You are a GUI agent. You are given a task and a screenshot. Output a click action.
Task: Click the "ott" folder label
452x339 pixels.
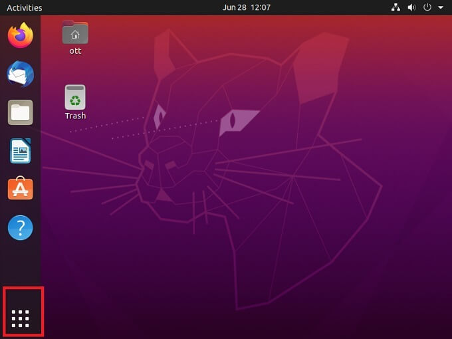click(75, 51)
